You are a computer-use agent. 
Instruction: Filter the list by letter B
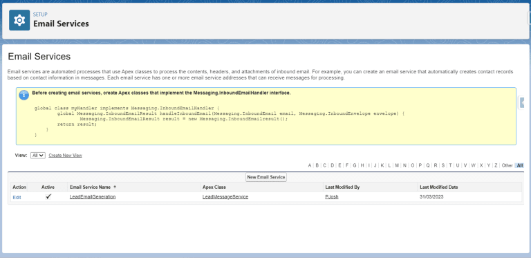(x=317, y=165)
